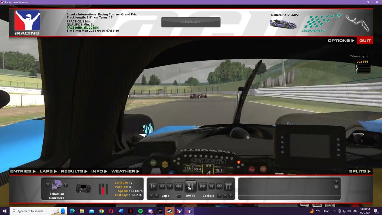This screenshot has height=215, width=382.
Task: Open Spotify from the taskbar
Action: pos(140,211)
